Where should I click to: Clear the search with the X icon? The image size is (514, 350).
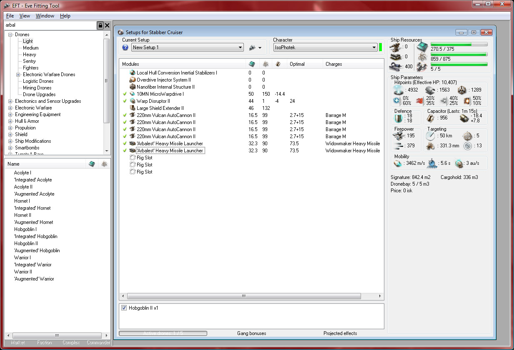tap(107, 25)
